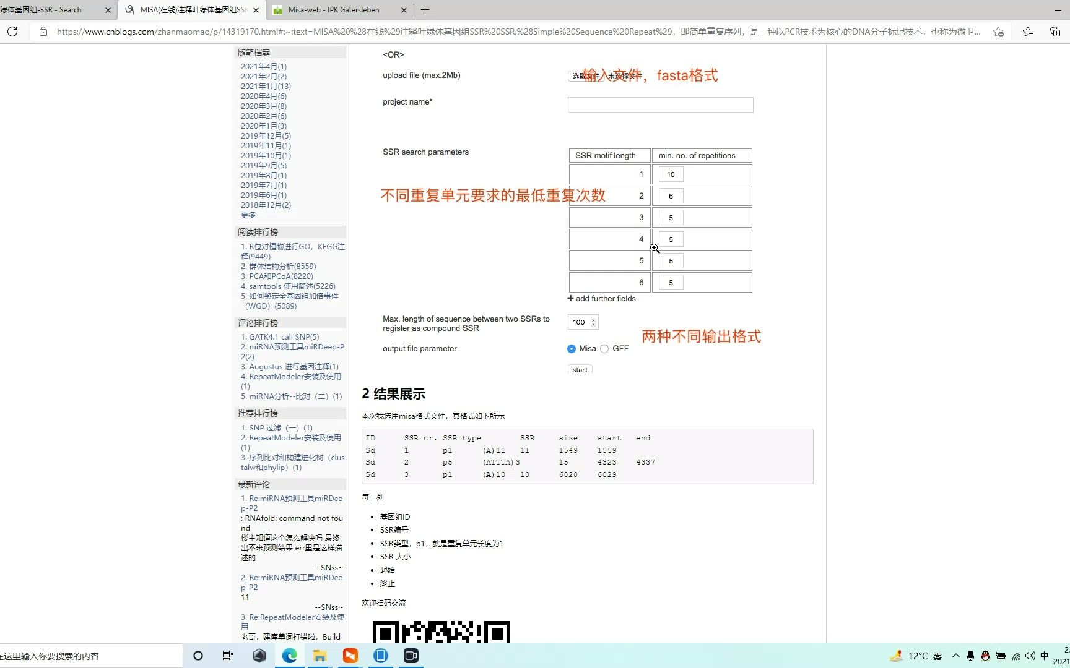
Task: Open Wi-Fi settings from the network tray icon
Action: [x=1016, y=656]
